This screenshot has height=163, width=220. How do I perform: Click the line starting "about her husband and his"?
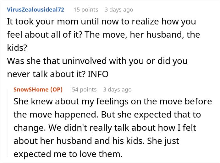coord(96,141)
